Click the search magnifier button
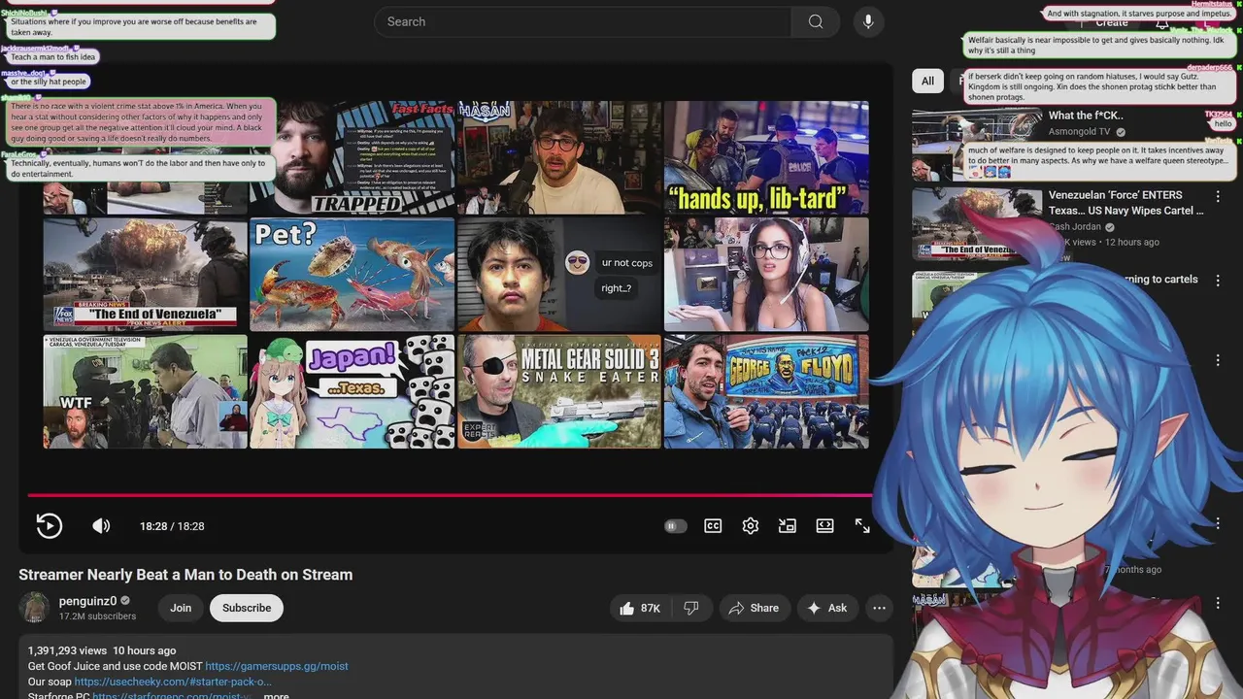1243x699 pixels. [816, 21]
